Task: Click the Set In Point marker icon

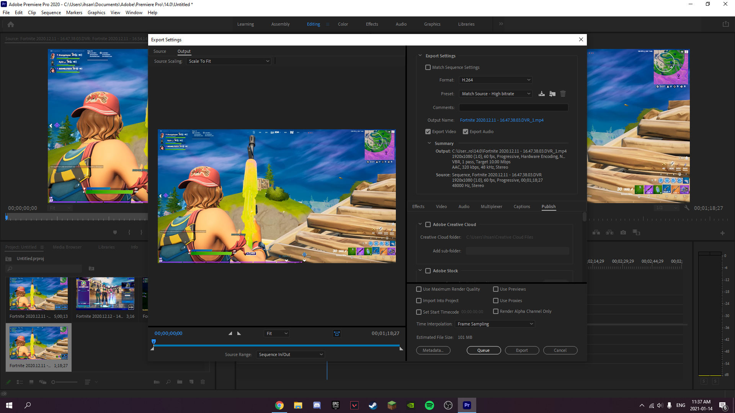Action: tap(230, 333)
